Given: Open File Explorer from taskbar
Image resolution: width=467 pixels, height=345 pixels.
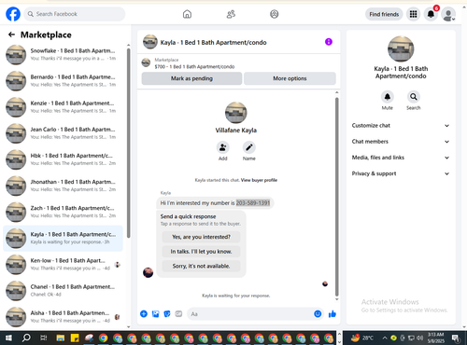Looking at the screenshot, I should pyautogui.click(x=61, y=338).
